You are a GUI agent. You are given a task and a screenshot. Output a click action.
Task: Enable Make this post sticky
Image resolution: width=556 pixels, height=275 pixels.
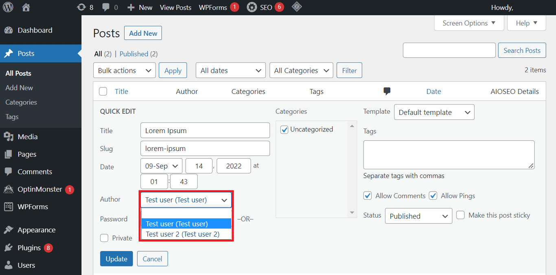(x=460, y=215)
